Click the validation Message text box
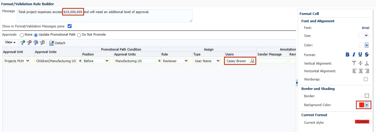 pyautogui.click(x=105, y=16)
